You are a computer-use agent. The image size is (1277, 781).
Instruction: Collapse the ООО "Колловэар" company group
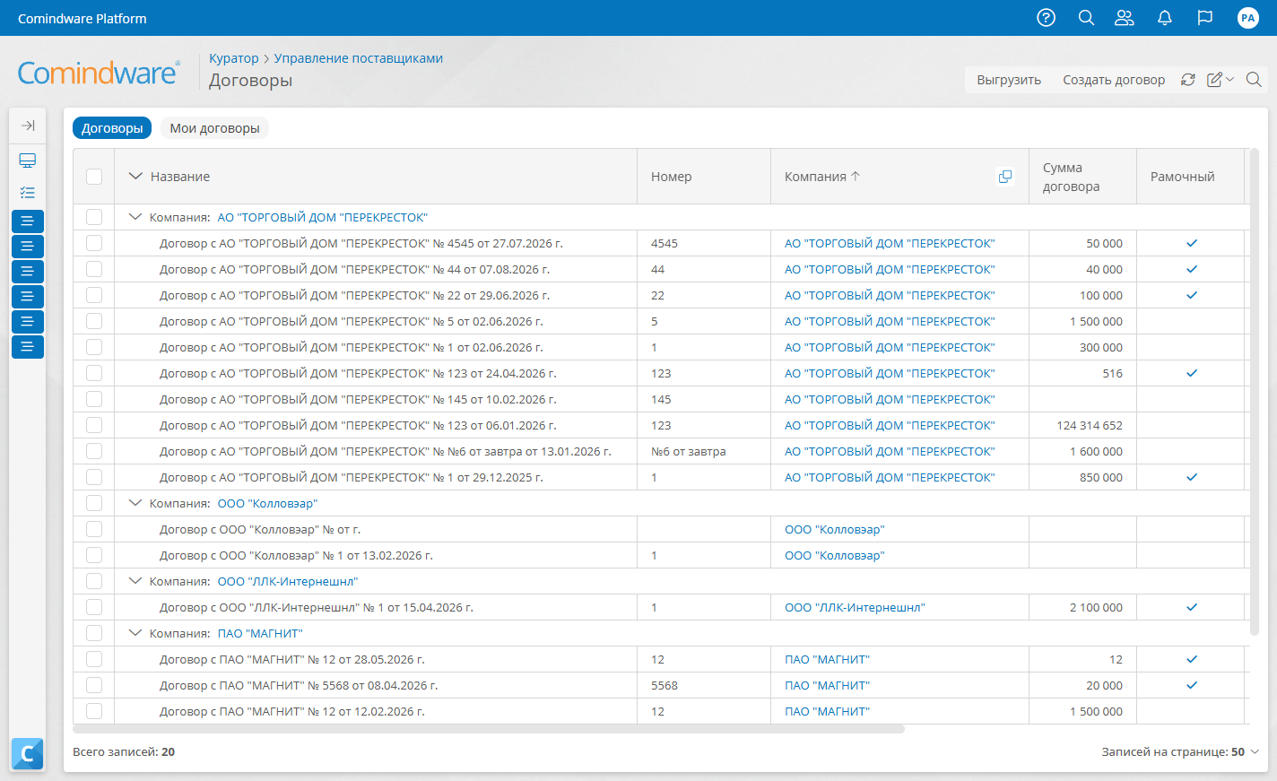[x=135, y=503]
